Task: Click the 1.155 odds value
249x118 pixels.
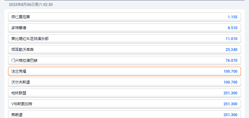Action: pyautogui.click(x=233, y=17)
